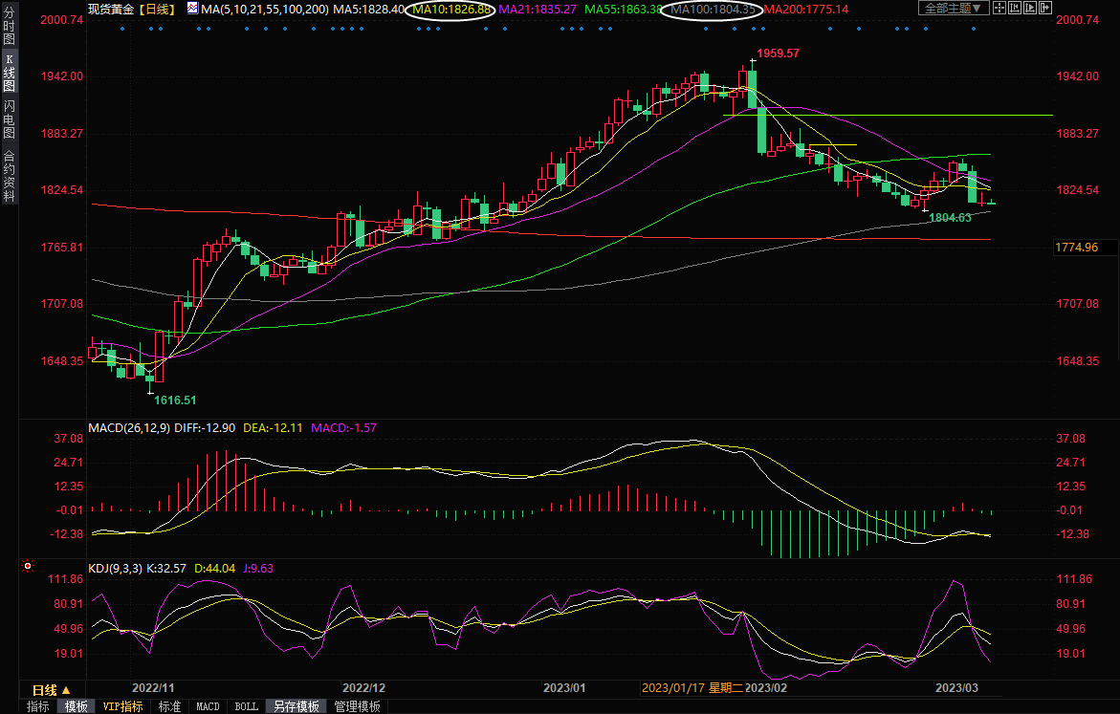Expand the 日线 period selector
Image resolution: width=1120 pixels, height=714 pixels.
(x=51, y=689)
